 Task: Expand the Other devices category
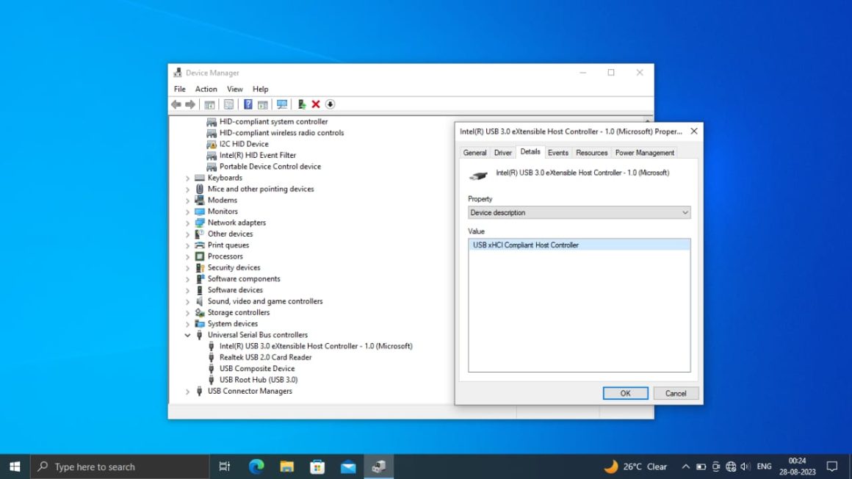pos(187,234)
